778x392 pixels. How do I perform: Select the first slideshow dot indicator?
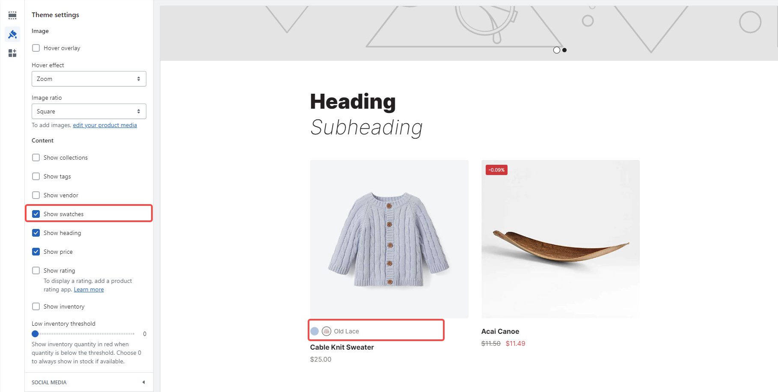click(556, 50)
